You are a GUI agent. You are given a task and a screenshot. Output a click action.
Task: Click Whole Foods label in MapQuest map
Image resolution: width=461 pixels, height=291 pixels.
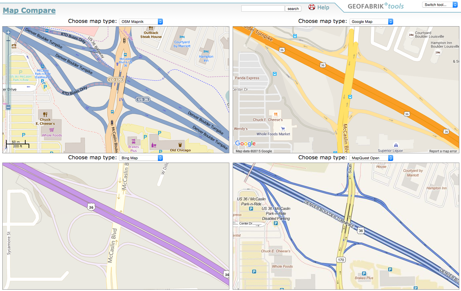[282, 266]
